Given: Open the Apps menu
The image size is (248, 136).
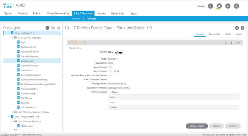Looking at the screenshot, I should click(x=133, y=14).
